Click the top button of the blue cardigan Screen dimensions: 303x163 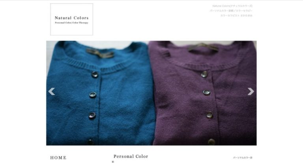coord(95,74)
